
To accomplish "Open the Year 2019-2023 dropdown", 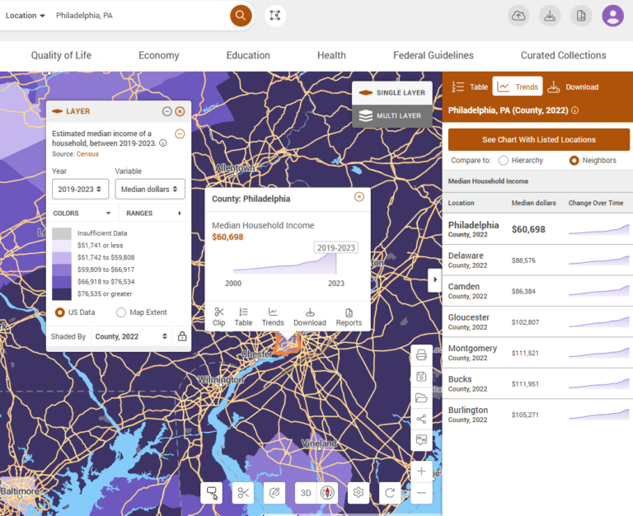I will [x=80, y=189].
